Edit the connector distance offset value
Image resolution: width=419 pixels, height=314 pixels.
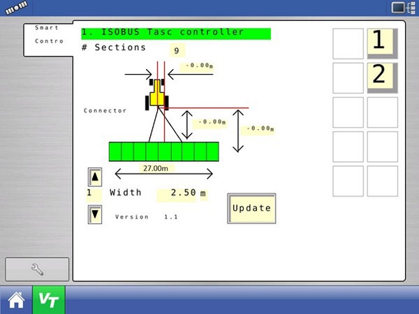pyautogui.click(x=212, y=122)
